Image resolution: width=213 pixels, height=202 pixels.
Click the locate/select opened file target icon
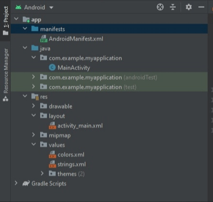pos(160,7)
